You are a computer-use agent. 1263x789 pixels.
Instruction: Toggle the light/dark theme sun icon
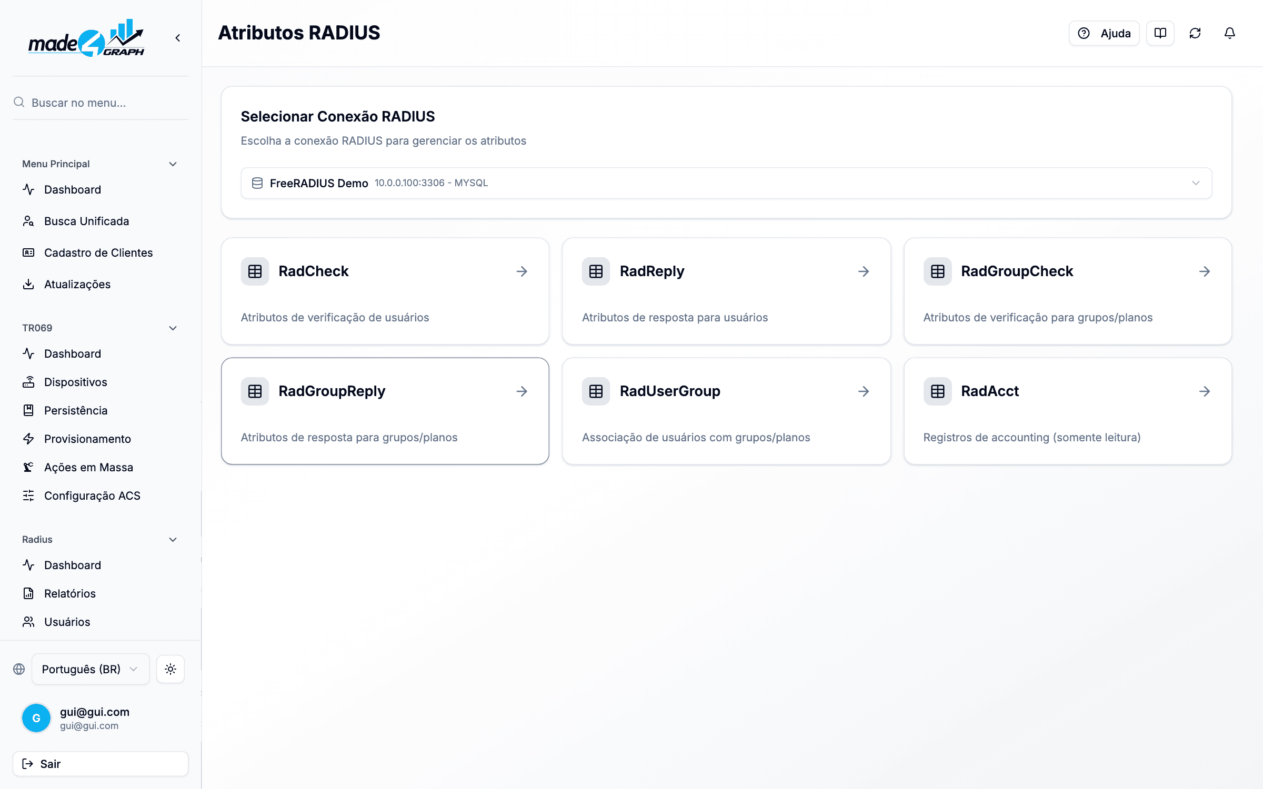pyautogui.click(x=171, y=669)
